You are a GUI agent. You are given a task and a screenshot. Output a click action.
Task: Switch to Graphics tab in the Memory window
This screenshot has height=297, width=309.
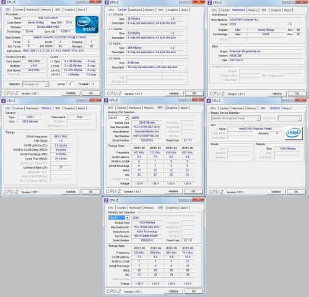(x=69, y=108)
